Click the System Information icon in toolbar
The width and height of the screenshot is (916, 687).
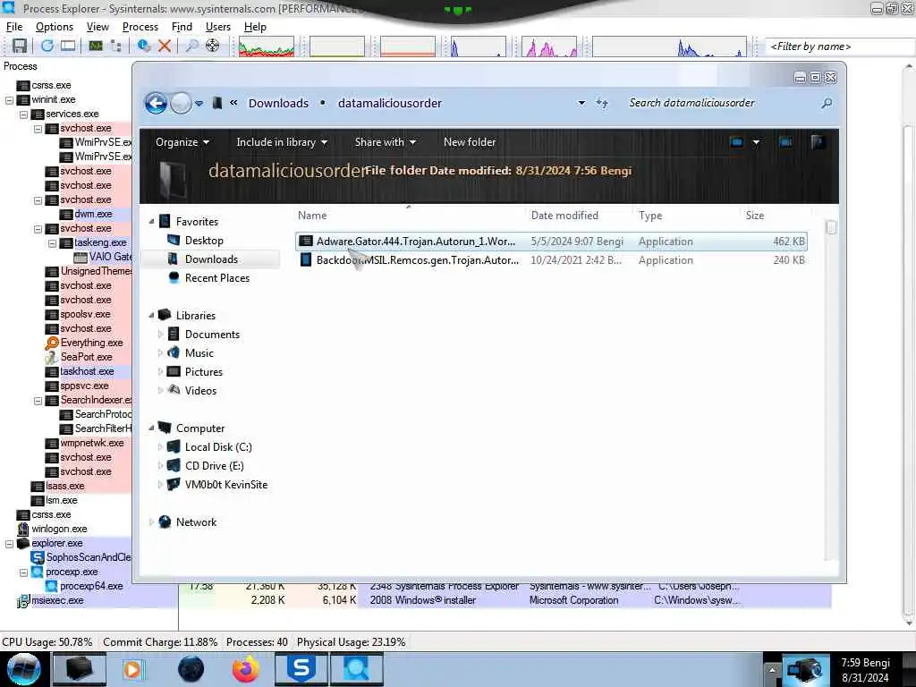point(96,46)
